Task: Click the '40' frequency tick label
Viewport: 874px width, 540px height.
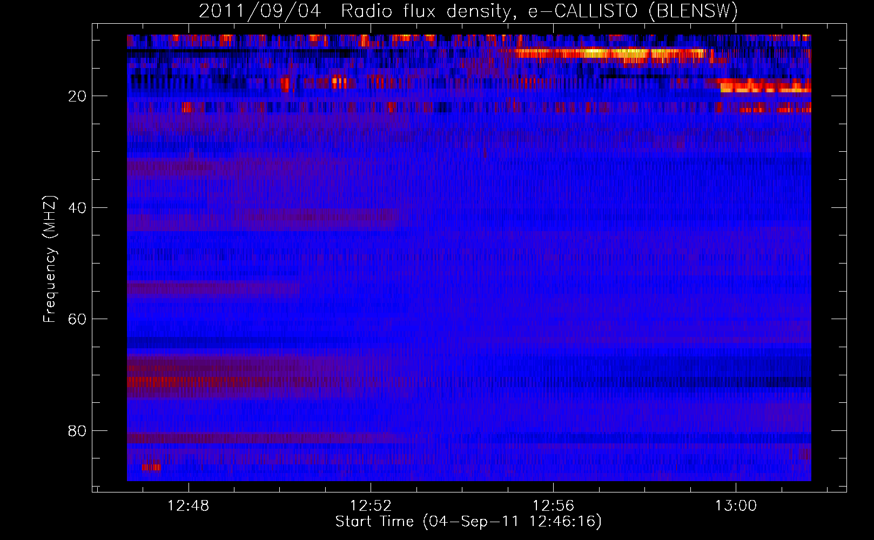Action: pyautogui.click(x=77, y=208)
